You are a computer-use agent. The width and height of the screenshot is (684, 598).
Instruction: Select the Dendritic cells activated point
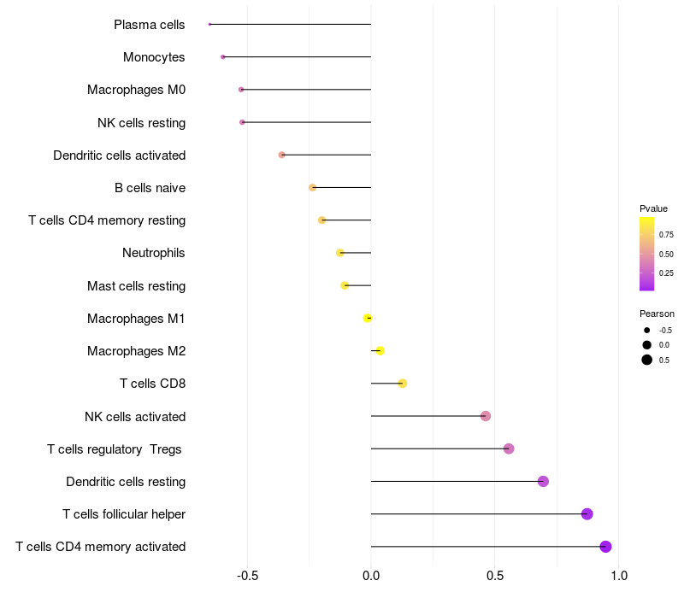tap(282, 155)
